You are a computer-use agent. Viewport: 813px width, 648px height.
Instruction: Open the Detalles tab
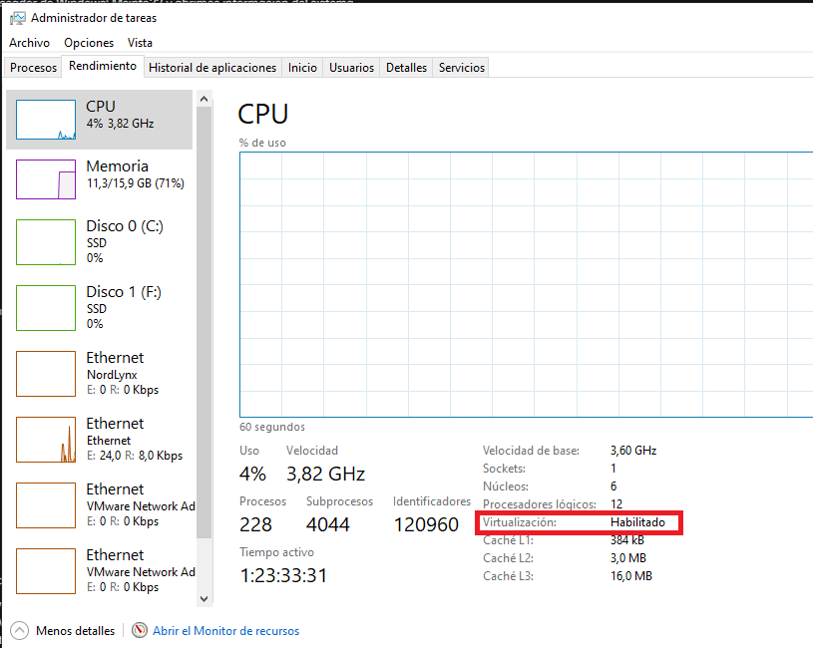click(406, 68)
